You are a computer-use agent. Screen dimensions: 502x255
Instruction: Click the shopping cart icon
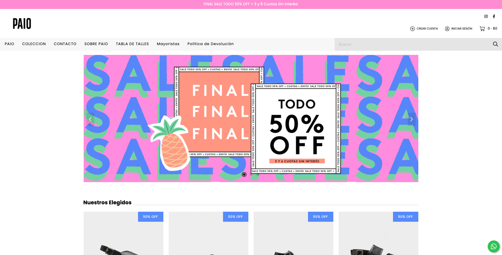point(482,29)
